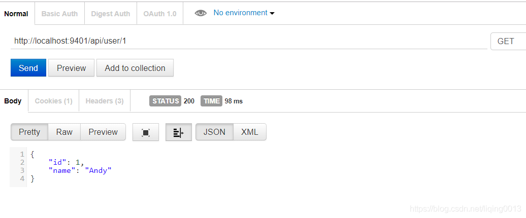Show the Headers (3) response tab
526x218 pixels.
point(104,101)
